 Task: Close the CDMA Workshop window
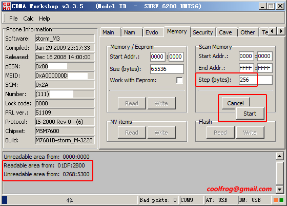(x=280, y=6)
